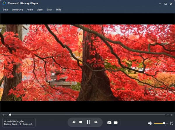175x130 pixels.
Task: Click the playback progress bar track
Action: pyautogui.click(x=87, y=115)
